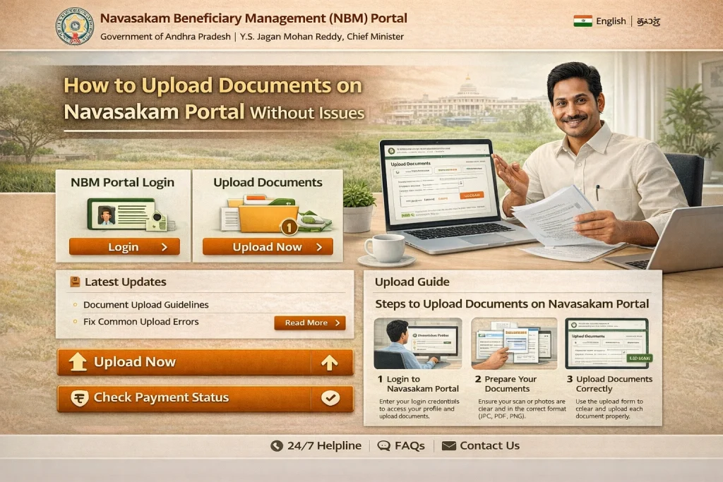Switch language to Telugu
Screen dimensions: 723x482
coord(648,22)
